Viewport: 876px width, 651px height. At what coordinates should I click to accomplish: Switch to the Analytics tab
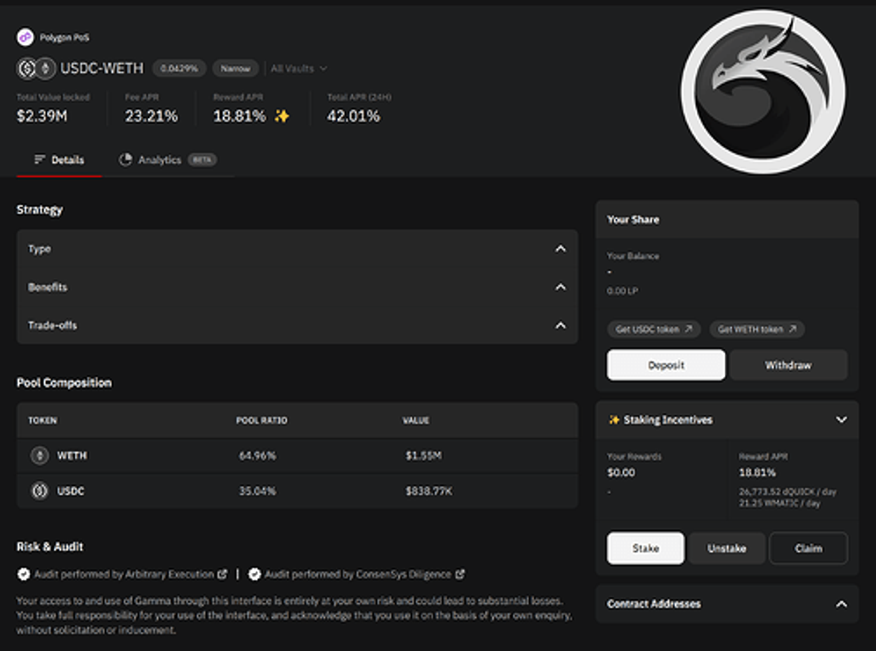[x=159, y=160]
